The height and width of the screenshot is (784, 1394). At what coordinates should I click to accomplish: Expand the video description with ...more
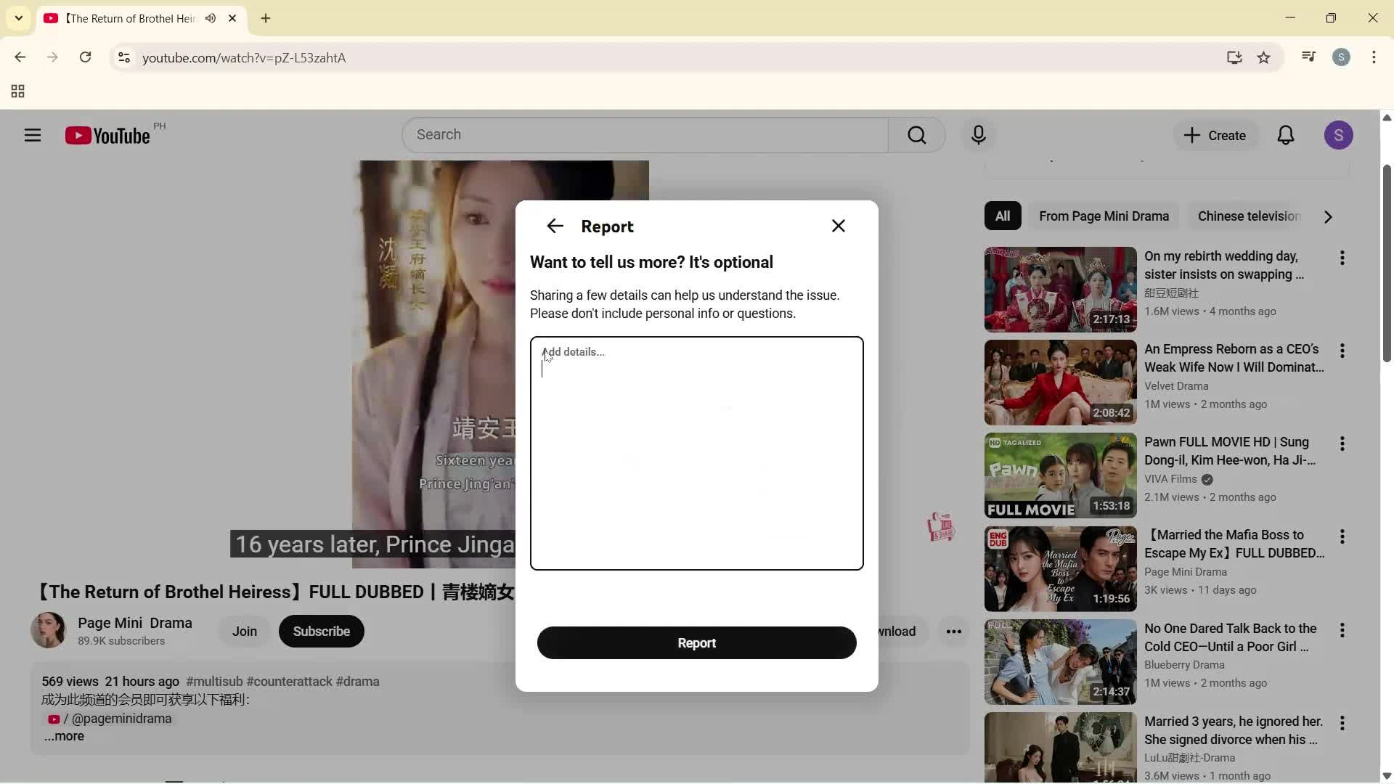point(64,736)
